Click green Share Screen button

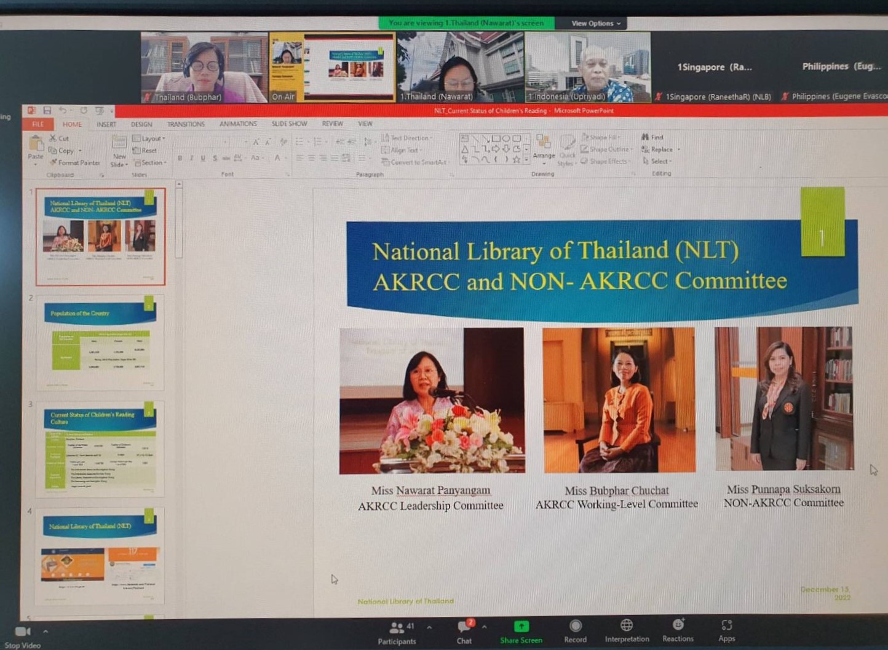[521, 632]
